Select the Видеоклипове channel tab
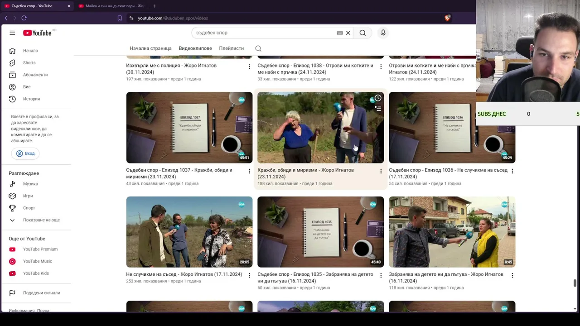 coord(195,48)
